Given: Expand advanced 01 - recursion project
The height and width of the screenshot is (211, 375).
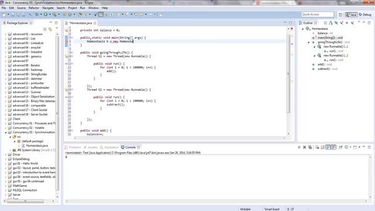Looking at the screenshot, I should (6, 34).
